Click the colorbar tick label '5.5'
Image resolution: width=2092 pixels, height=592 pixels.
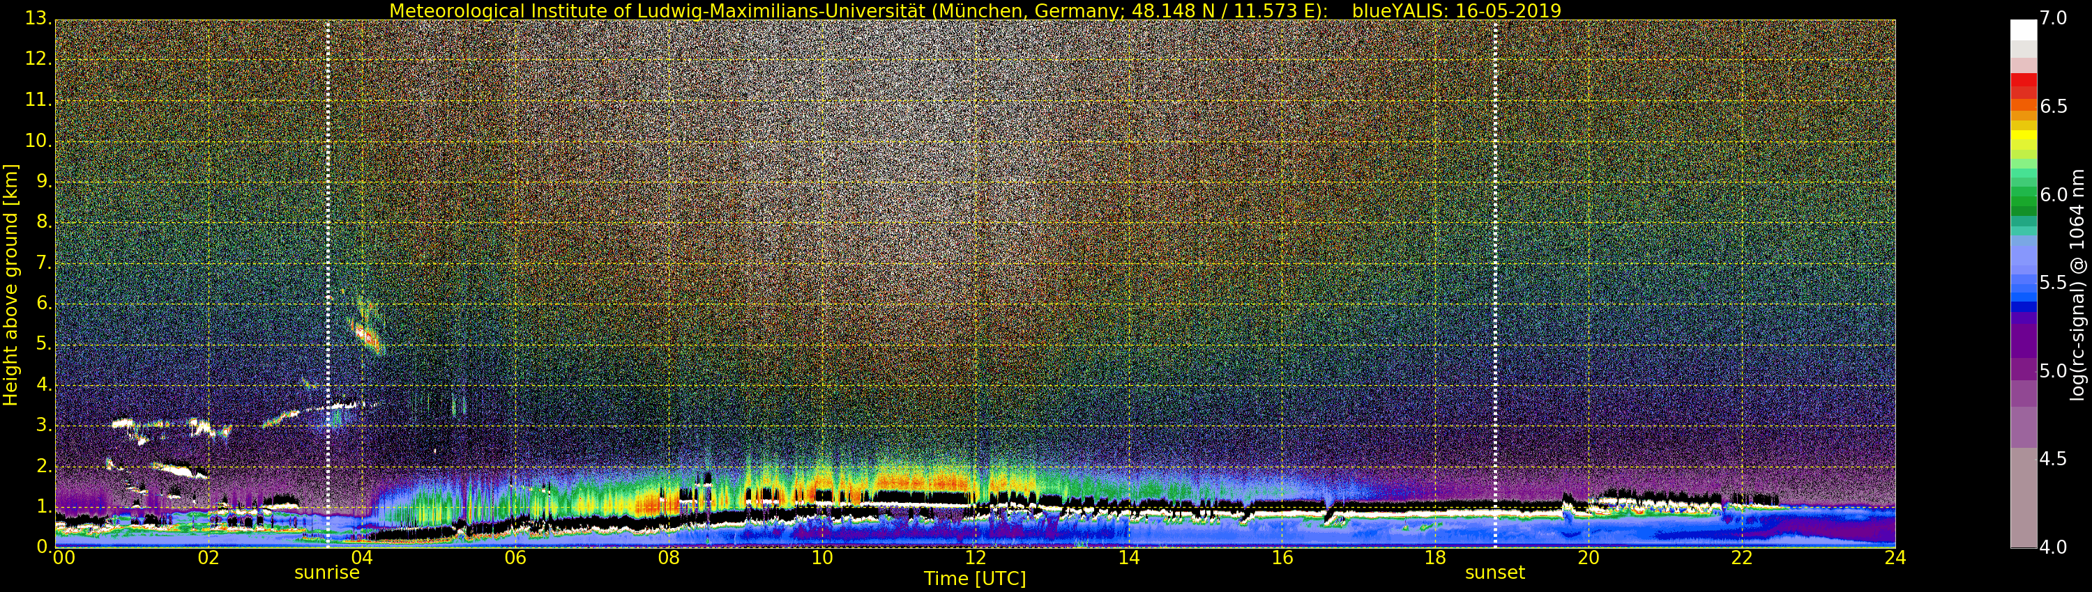click(2053, 283)
